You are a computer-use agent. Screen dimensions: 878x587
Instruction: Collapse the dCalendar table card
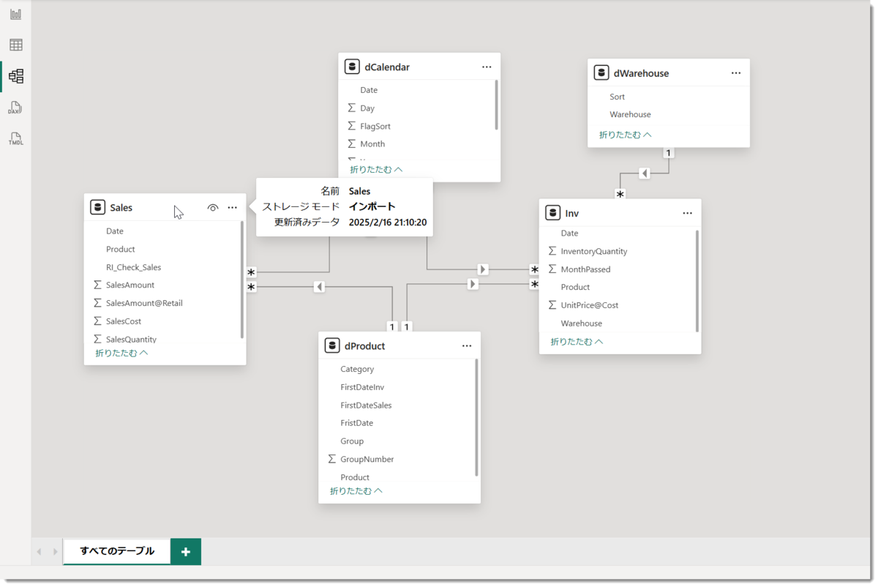(x=376, y=169)
